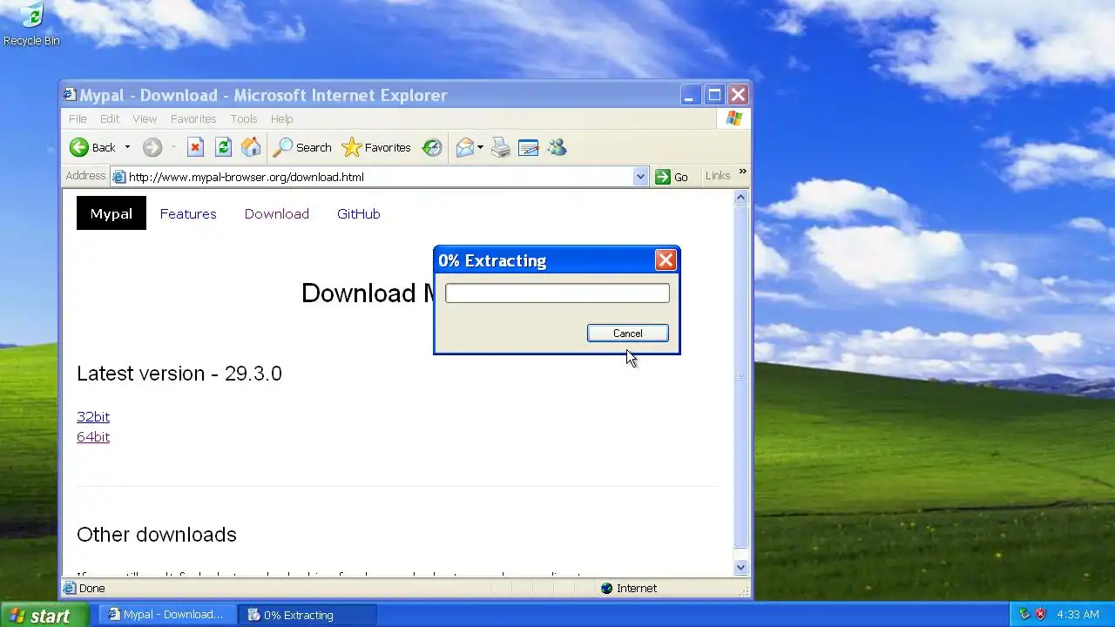Open the Start menu

(44, 615)
